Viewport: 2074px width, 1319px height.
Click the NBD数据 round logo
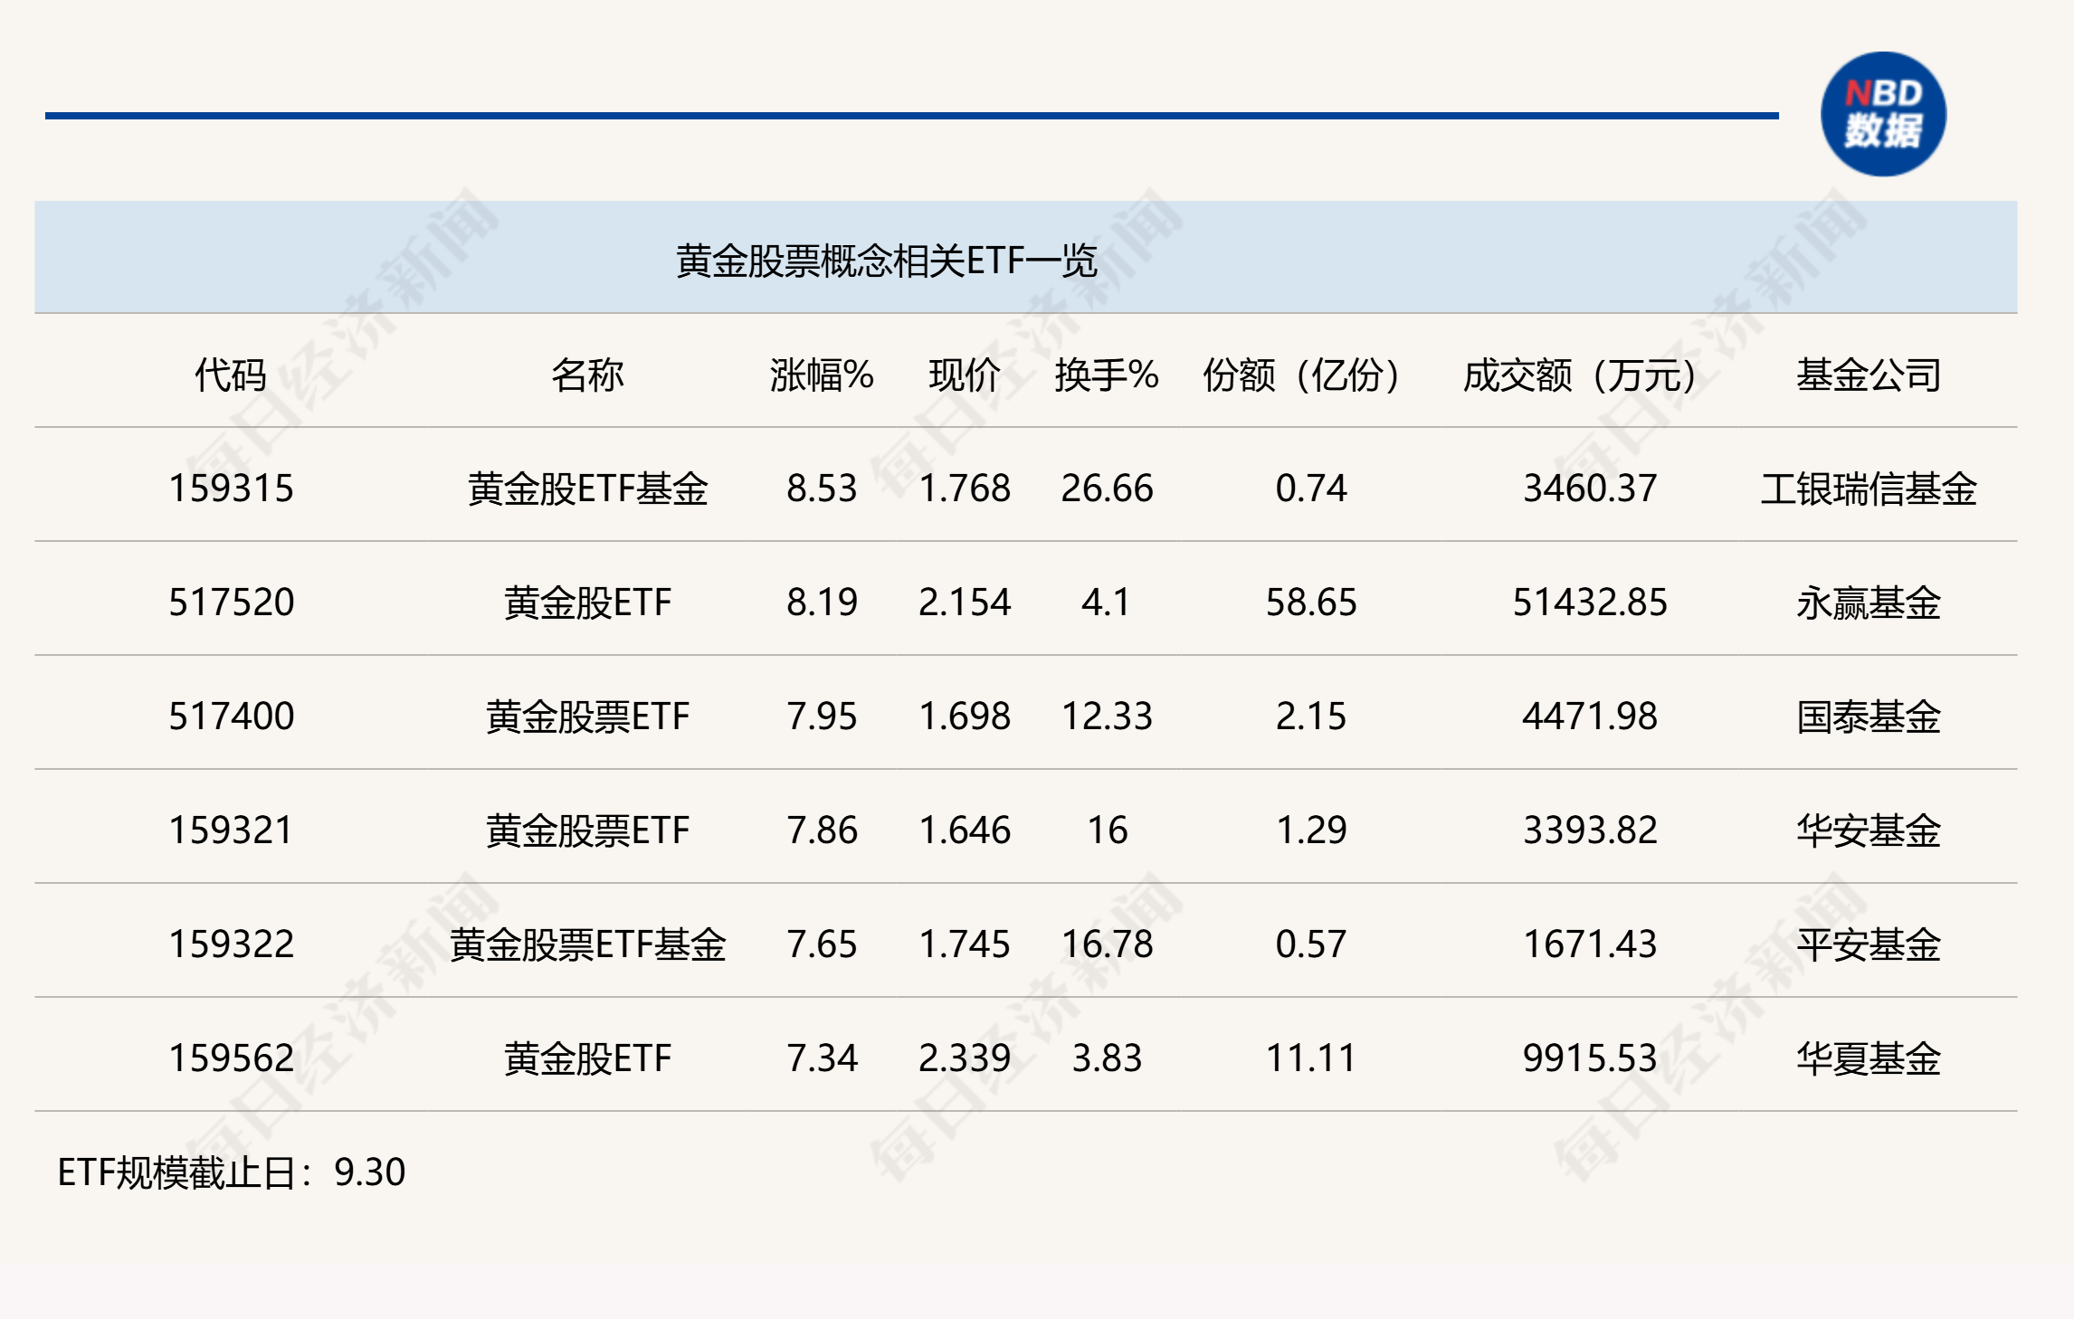(x=1883, y=114)
